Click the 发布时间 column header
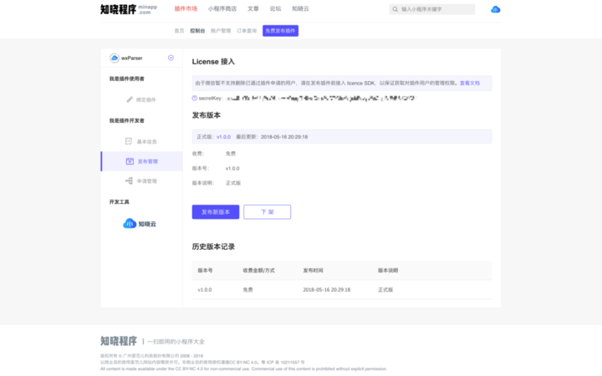This screenshot has width=602, height=376. (x=313, y=271)
